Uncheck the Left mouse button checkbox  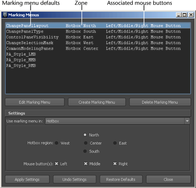coord(57,164)
